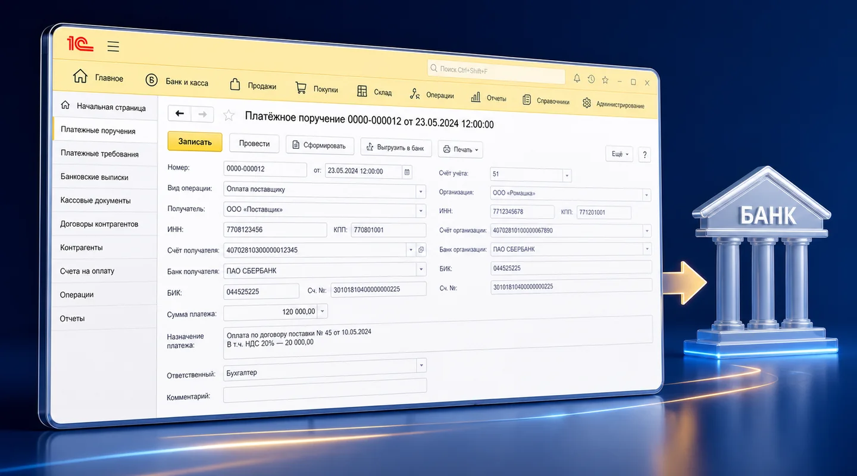Screen dimensions: 857x476
Task: Expand the Ответственный dropdown
Action: [421, 365]
